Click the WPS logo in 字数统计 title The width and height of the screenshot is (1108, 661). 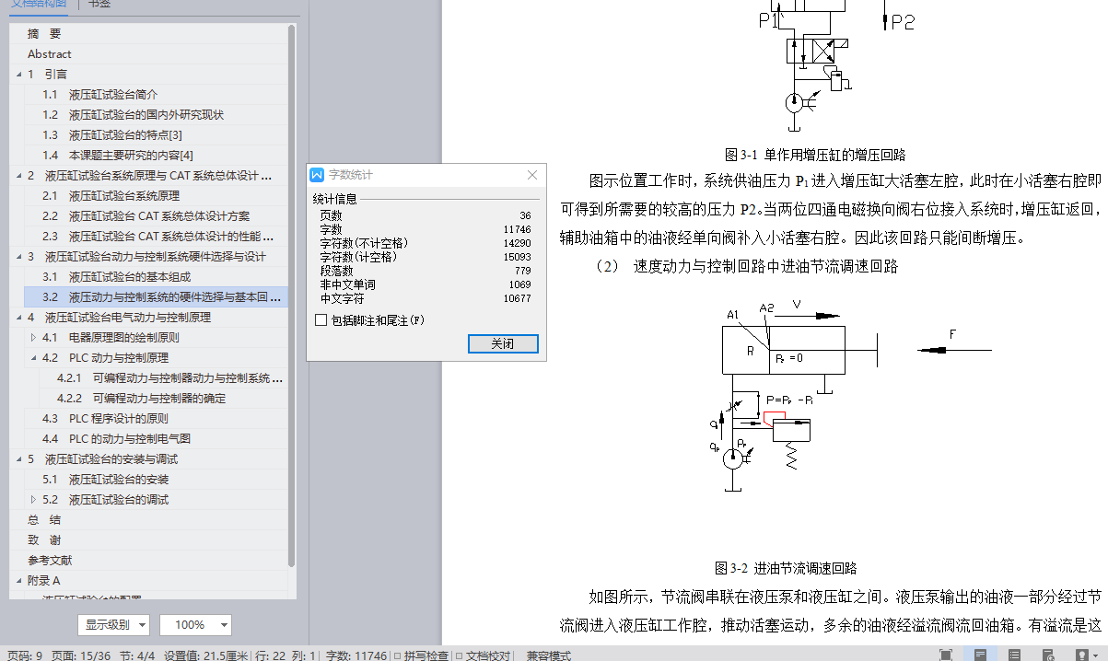[318, 175]
